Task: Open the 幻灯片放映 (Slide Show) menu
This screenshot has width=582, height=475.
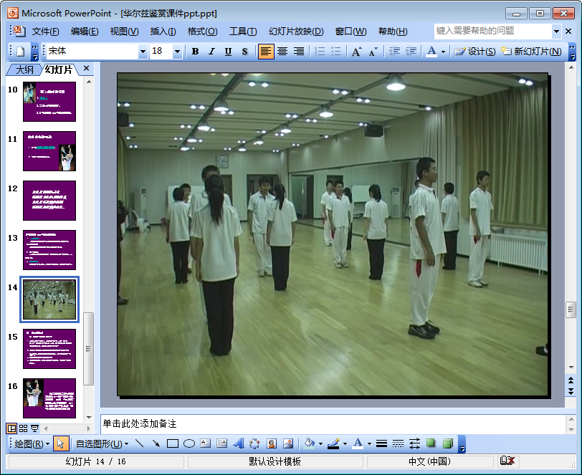Action: click(295, 32)
